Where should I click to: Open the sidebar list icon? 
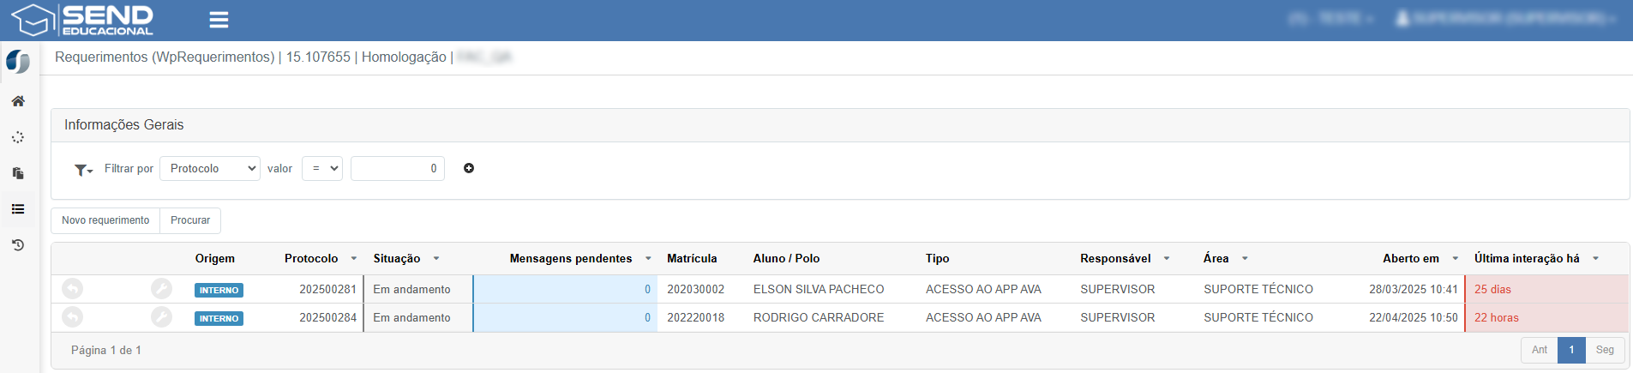pos(18,209)
